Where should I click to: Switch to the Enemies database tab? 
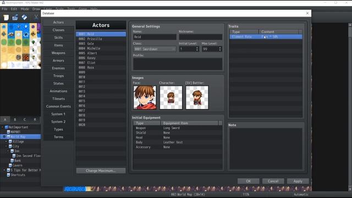click(58, 68)
